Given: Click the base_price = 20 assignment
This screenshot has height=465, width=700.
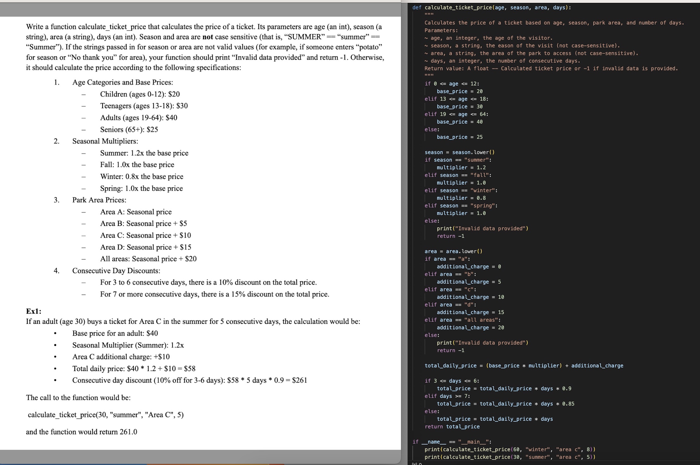Looking at the screenshot, I should [459, 91].
